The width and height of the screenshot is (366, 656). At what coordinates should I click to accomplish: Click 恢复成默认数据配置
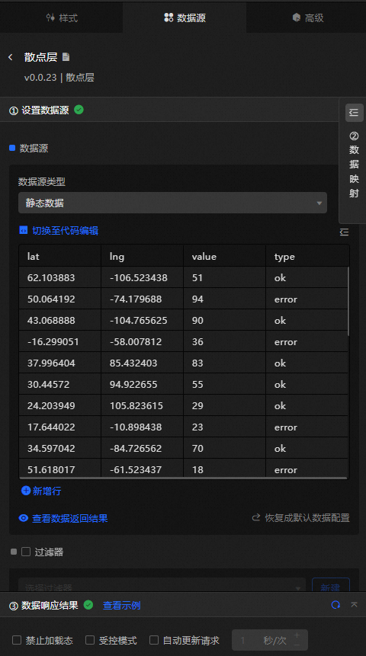(x=307, y=518)
